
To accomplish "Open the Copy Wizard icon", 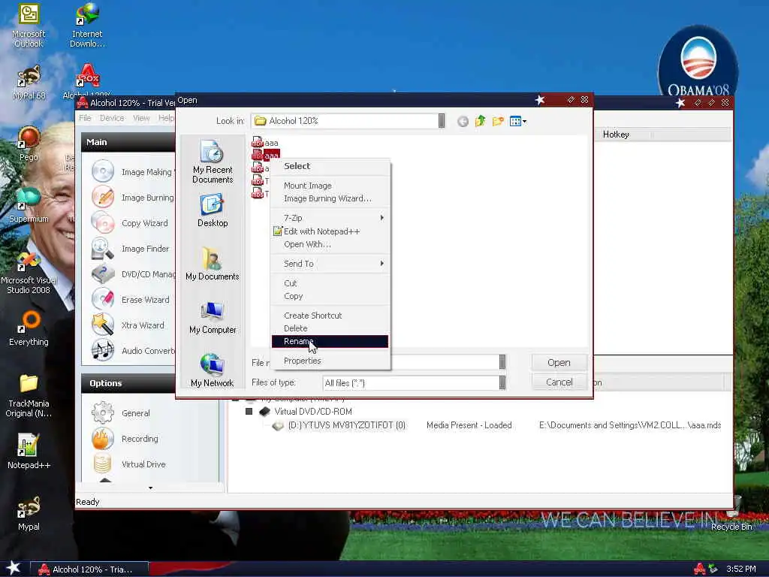I will [103, 222].
